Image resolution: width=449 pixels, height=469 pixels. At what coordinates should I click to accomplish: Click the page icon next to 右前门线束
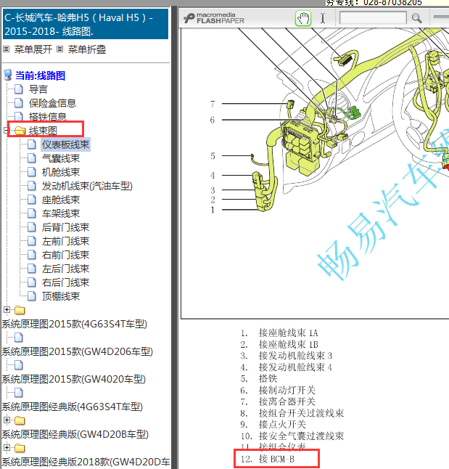point(32,254)
